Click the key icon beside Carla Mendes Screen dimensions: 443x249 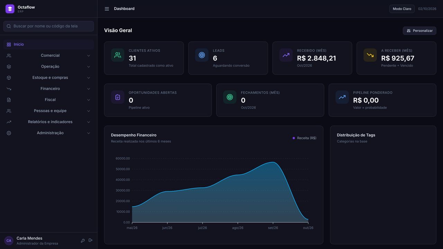coord(83,241)
